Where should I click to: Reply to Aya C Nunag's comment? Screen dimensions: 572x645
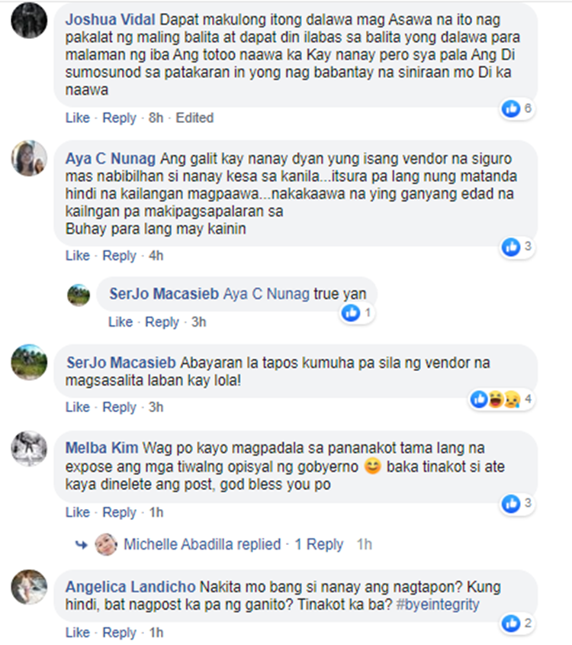click(x=119, y=256)
